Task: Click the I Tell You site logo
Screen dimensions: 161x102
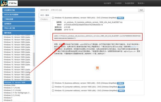Action: [x=9, y=3]
